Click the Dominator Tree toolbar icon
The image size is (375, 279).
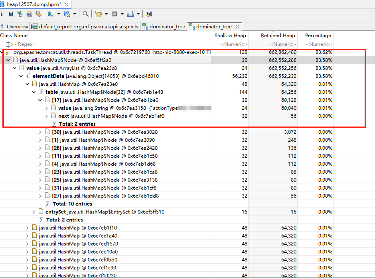(x=20, y=14)
